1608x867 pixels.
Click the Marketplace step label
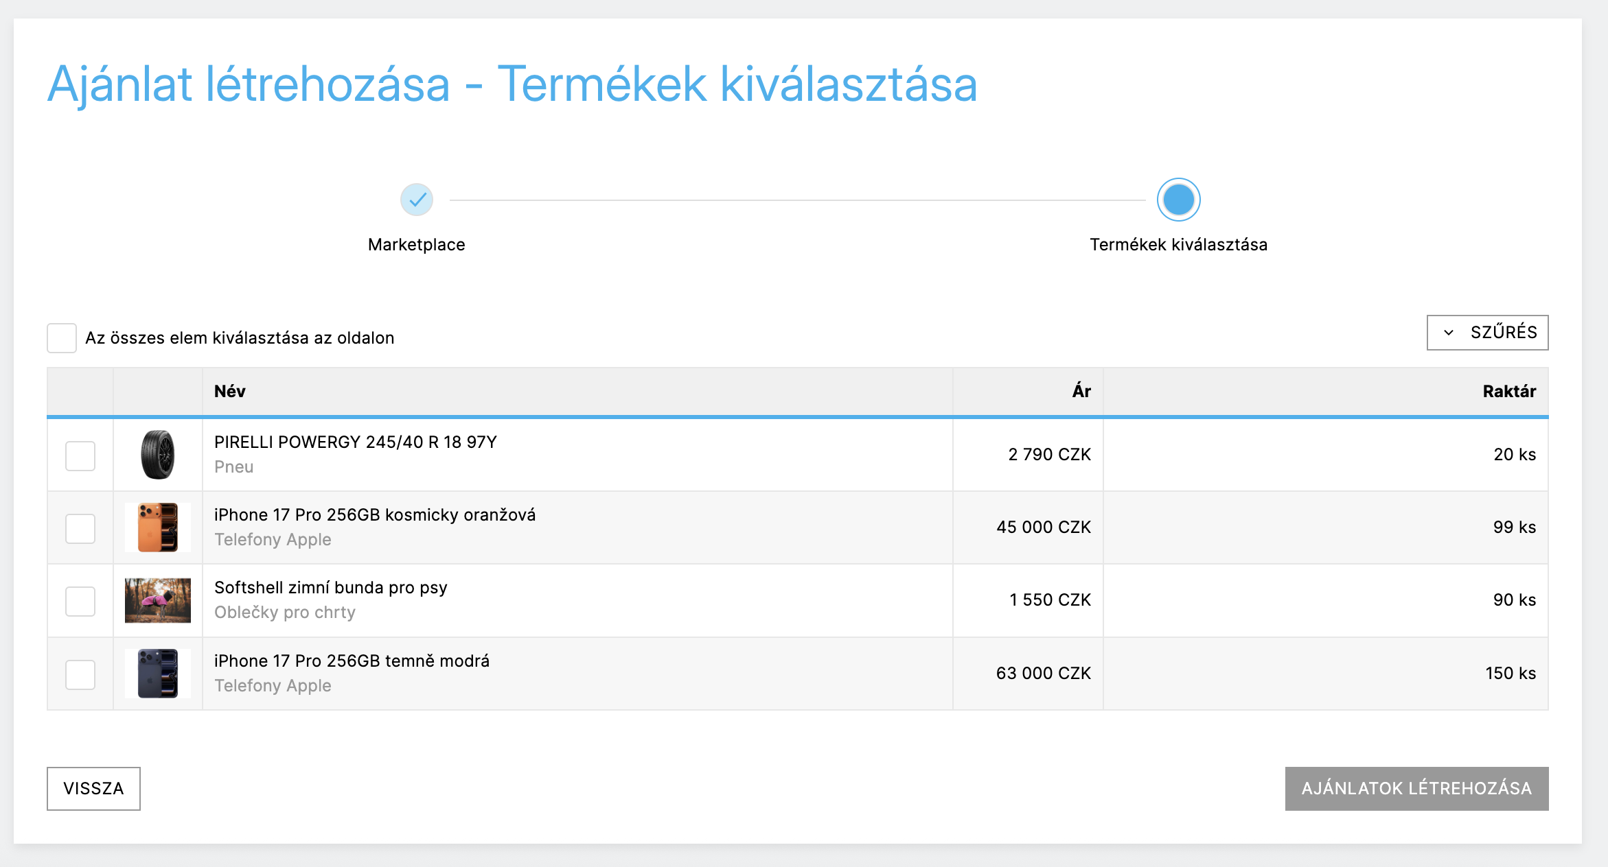pos(417,245)
